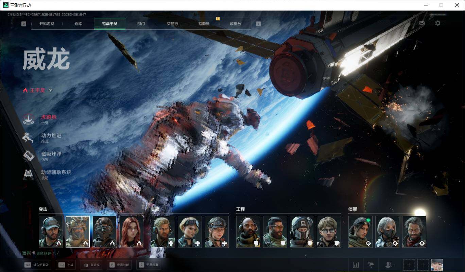Click the 进入特勤处 button
This screenshot has height=272, width=465.
click(x=36, y=265)
